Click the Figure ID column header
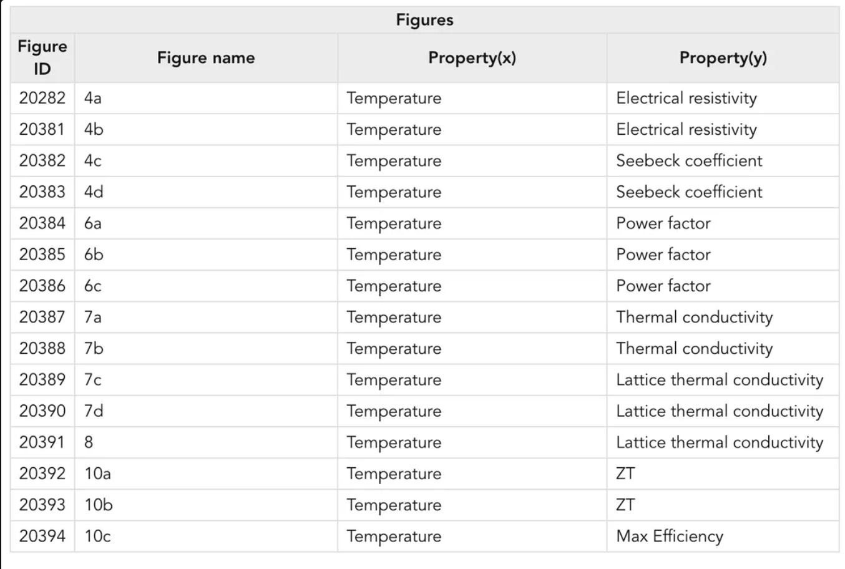 [42, 57]
